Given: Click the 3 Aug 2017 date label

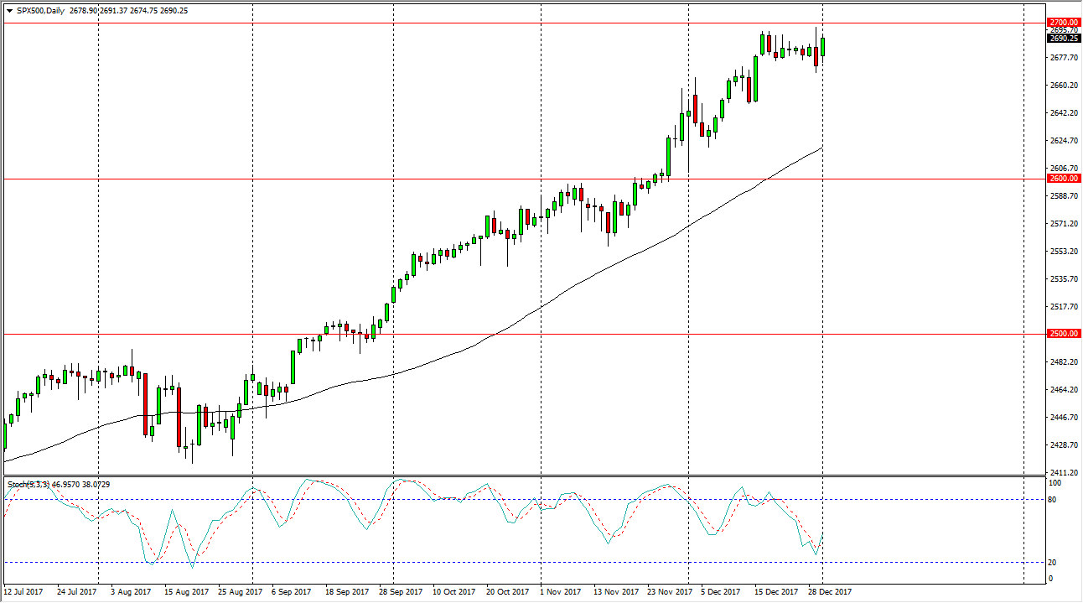Looking at the screenshot, I should coord(132,592).
